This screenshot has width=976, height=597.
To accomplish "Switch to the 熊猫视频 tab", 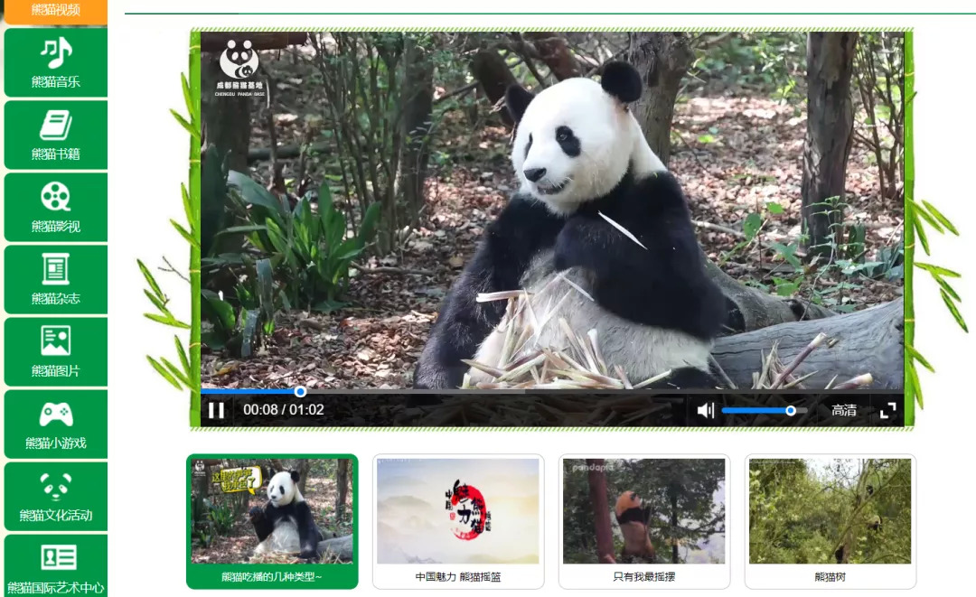I will [x=56, y=10].
